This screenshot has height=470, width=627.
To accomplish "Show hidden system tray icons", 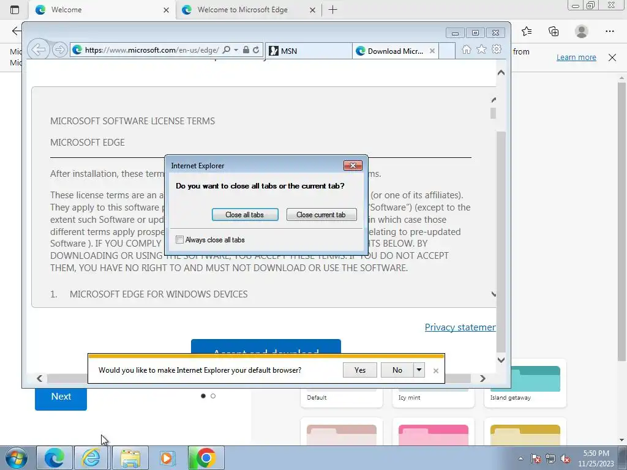I will coord(520,458).
